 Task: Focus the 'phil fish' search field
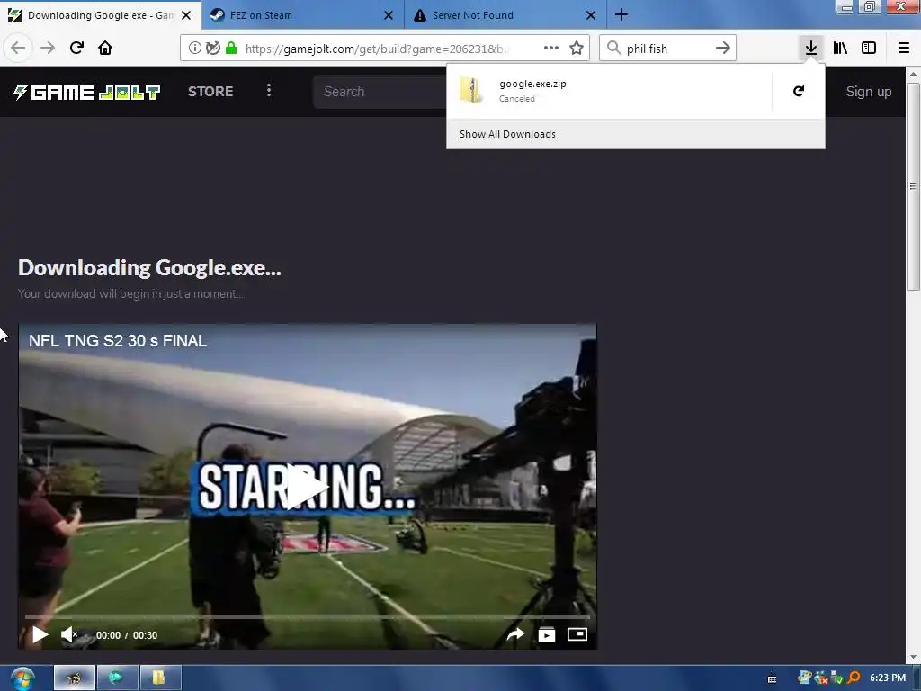(x=667, y=49)
